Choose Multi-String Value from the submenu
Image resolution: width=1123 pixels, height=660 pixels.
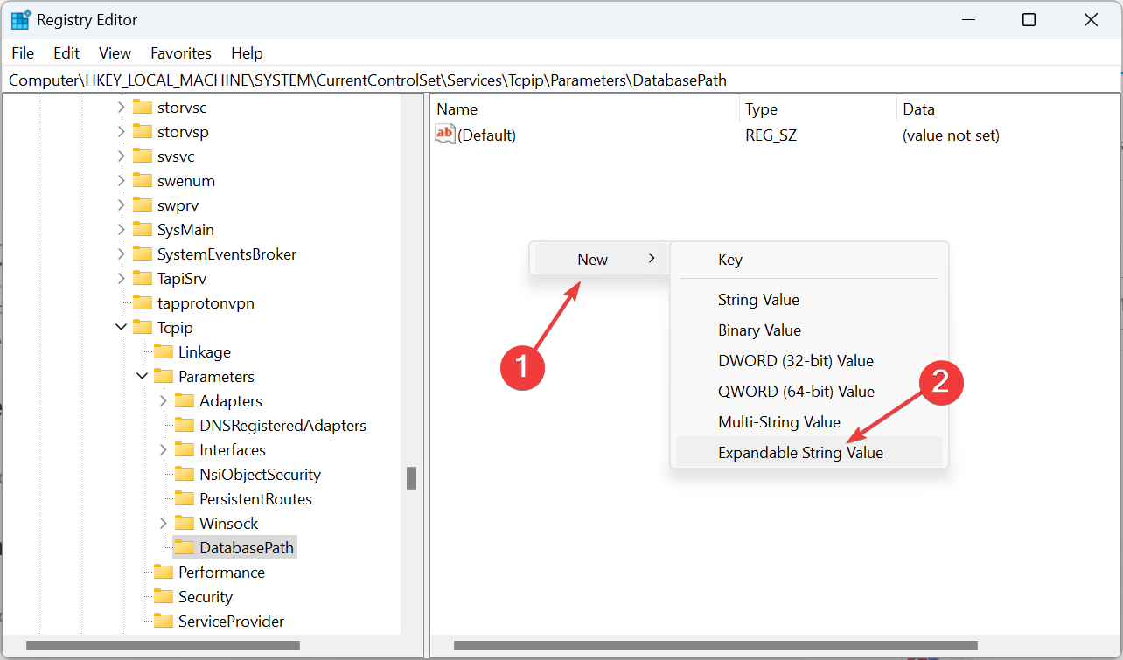point(810,422)
